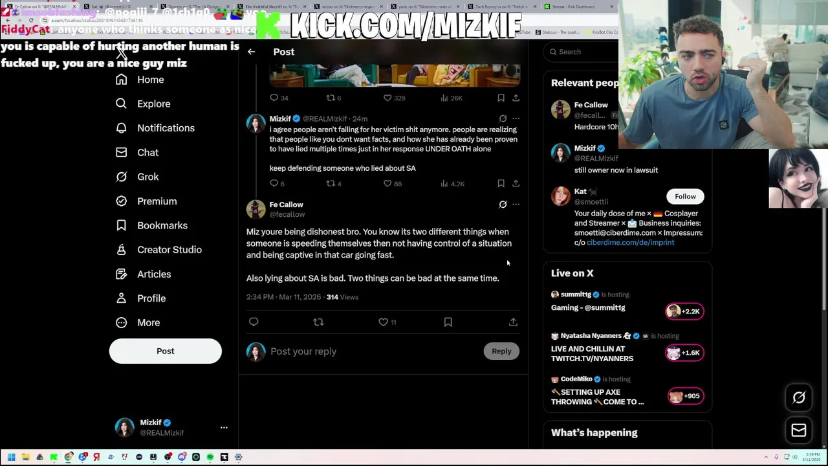
Task: Open Home in the X sidebar
Action: pyautogui.click(x=140, y=80)
